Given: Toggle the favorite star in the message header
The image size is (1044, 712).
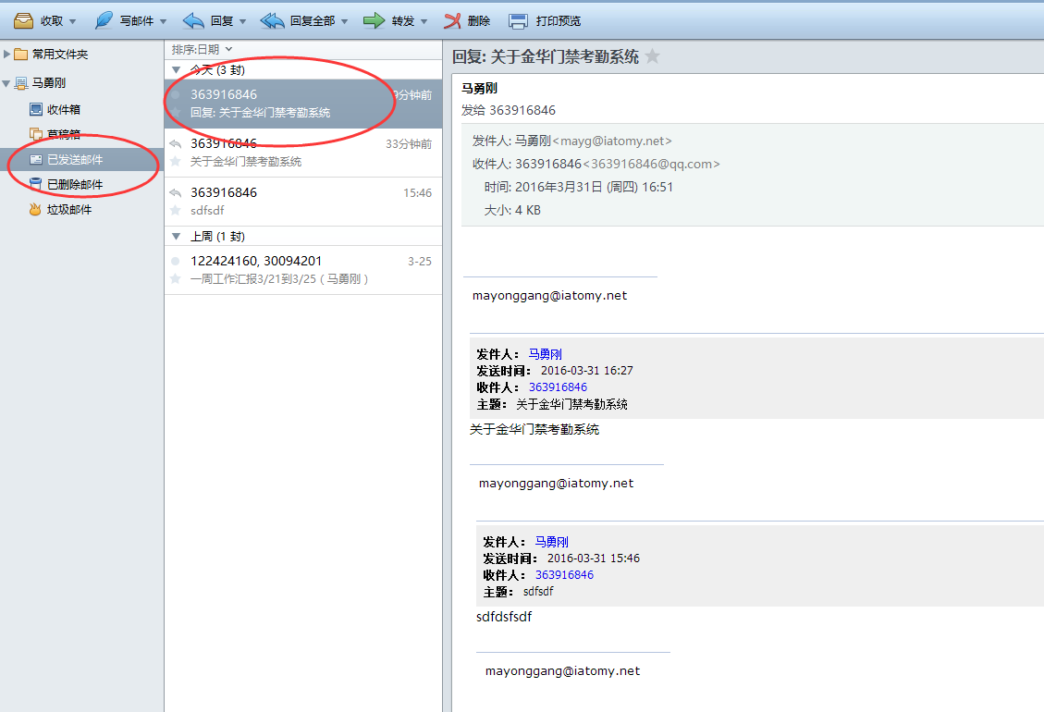Looking at the screenshot, I should [654, 56].
